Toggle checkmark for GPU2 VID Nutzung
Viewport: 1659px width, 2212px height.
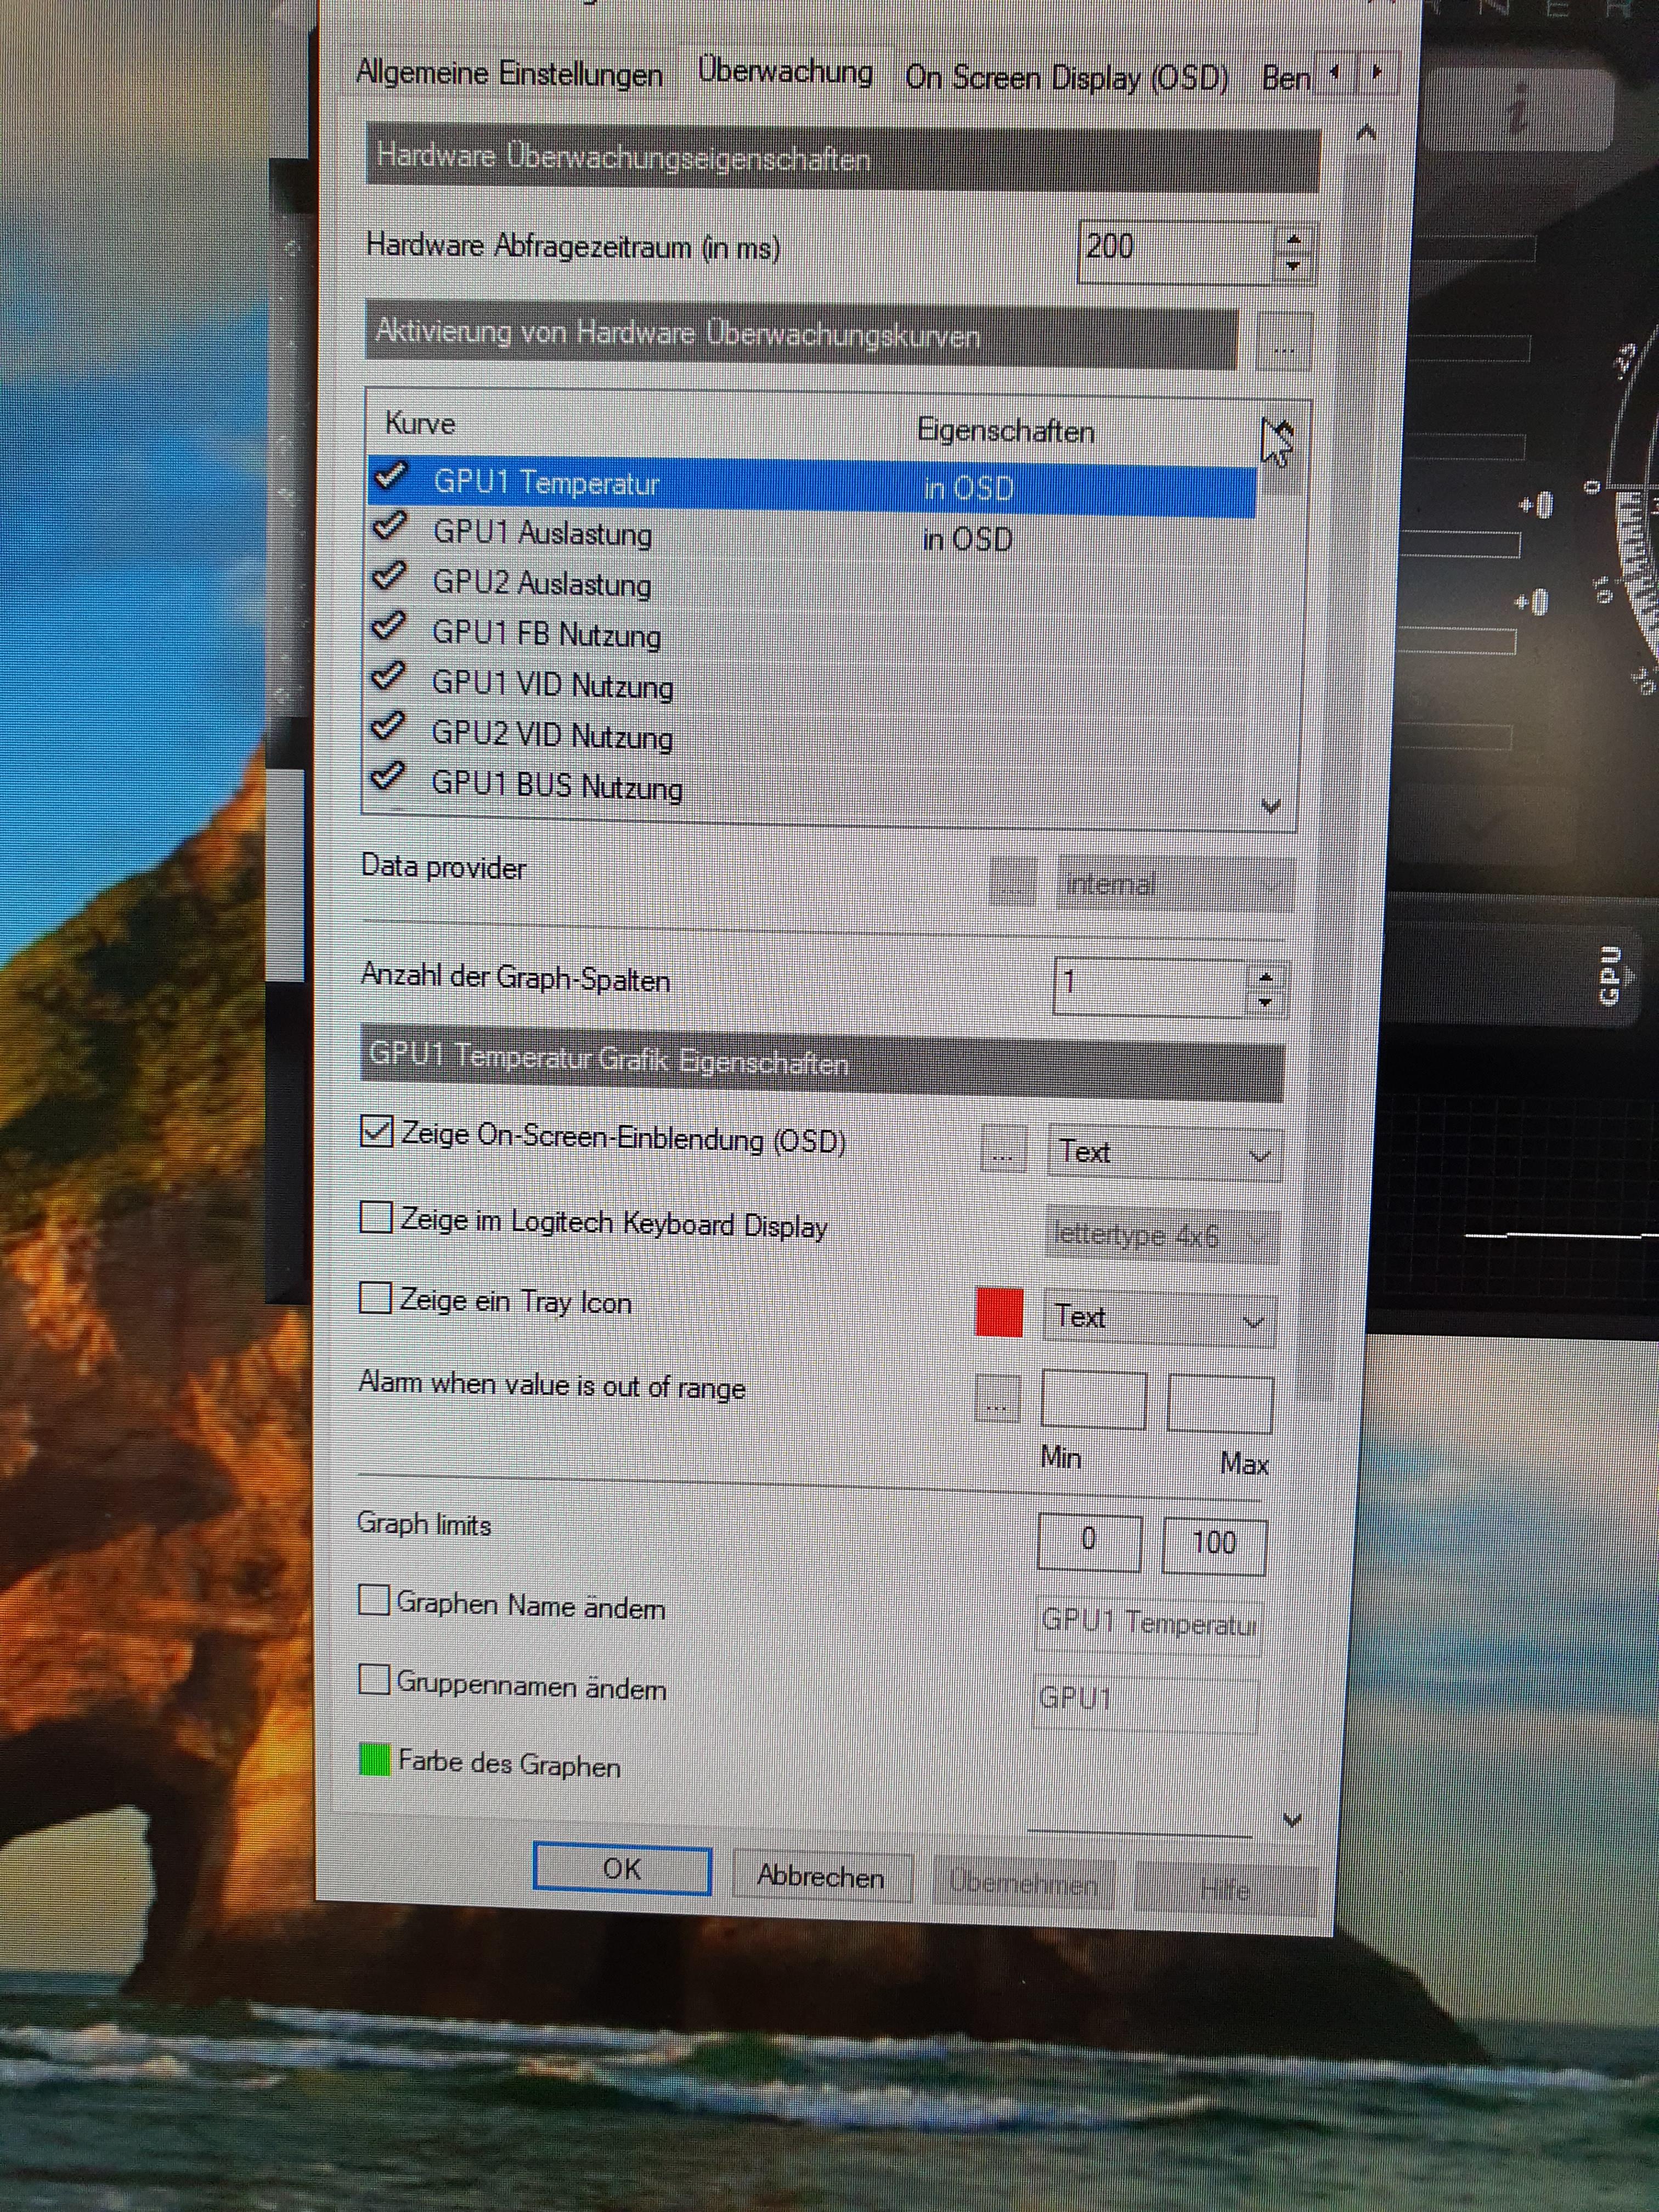point(389,726)
